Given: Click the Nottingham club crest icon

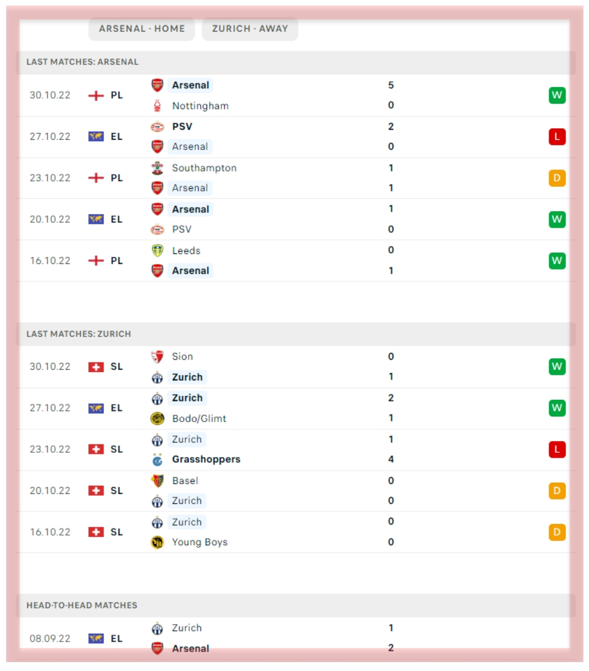Looking at the screenshot, I should point(157,106).
